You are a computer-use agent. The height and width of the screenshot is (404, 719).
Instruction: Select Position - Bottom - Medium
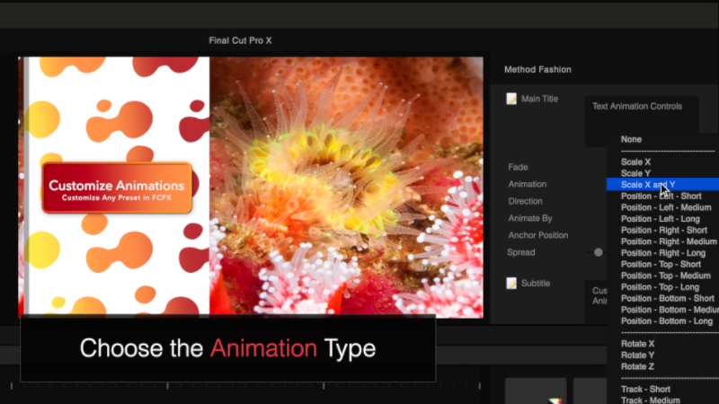(670, 310)
